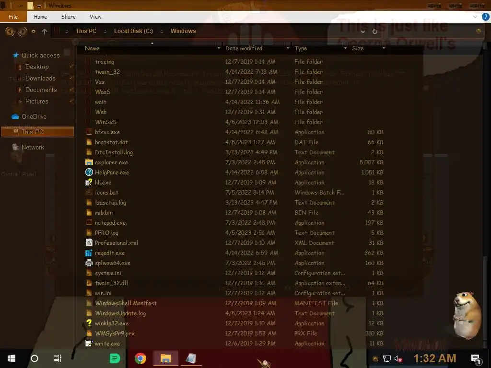Screen dimensions: 491x368
Task: Select the HelpPane.exe help icon
Action: tap(89, 172)
